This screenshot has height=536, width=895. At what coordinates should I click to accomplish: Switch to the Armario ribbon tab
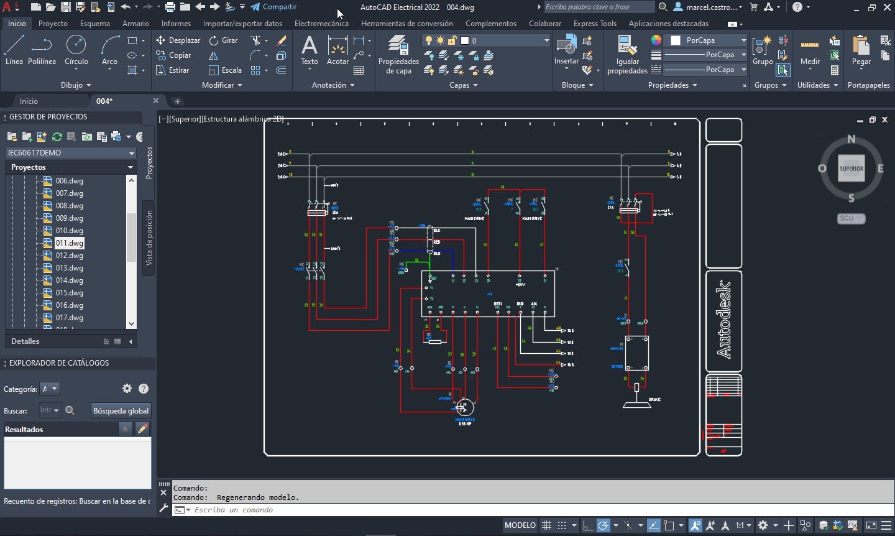coord(135,24)
